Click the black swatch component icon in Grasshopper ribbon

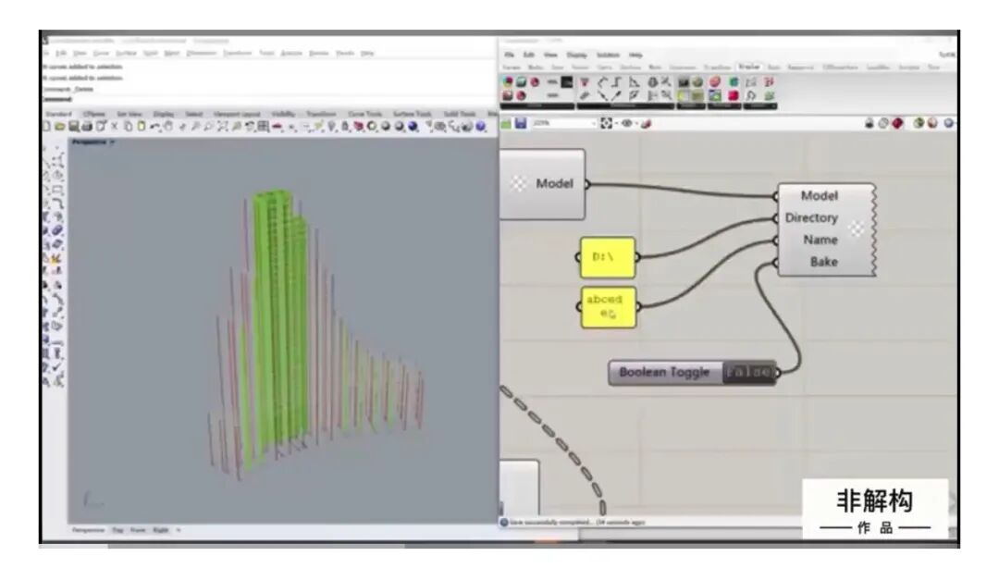click(566, 81)
